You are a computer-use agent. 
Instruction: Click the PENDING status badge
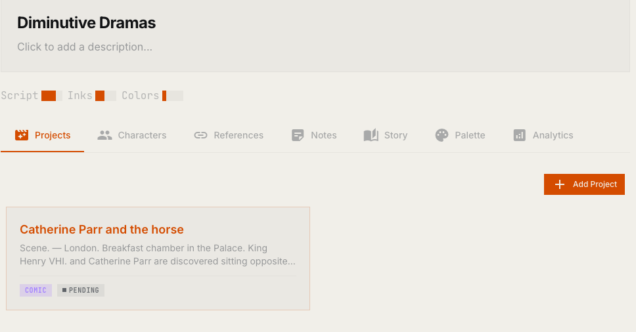[81, 290]
